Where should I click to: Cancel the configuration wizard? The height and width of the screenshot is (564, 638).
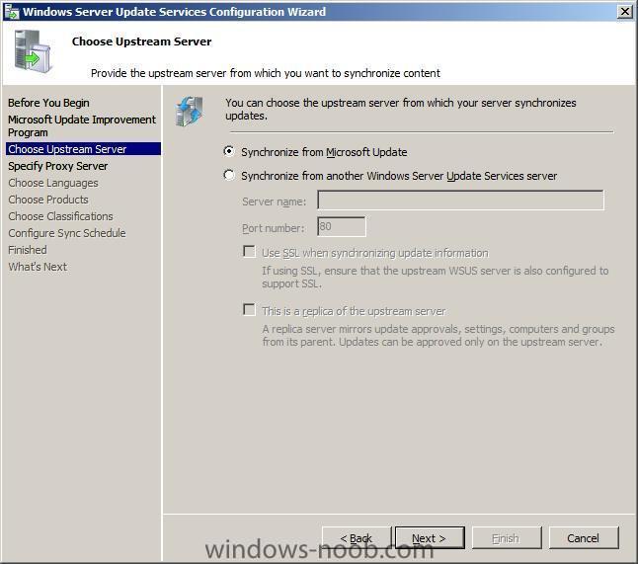pyautogui.click(x=584, y=538)
